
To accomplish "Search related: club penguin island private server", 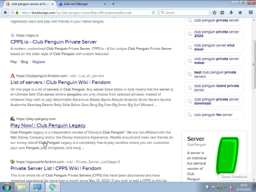I will 214,88.
